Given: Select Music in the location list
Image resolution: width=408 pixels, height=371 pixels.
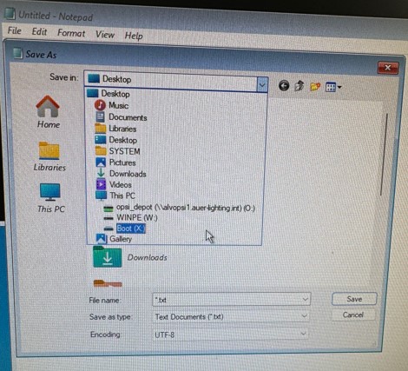Looking at the screenshot, I should [x=176, y=105].
